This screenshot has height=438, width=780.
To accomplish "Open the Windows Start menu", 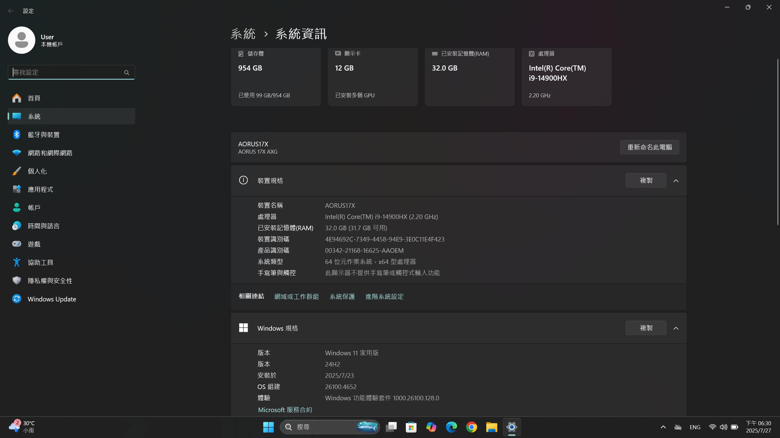I will 268,427.
